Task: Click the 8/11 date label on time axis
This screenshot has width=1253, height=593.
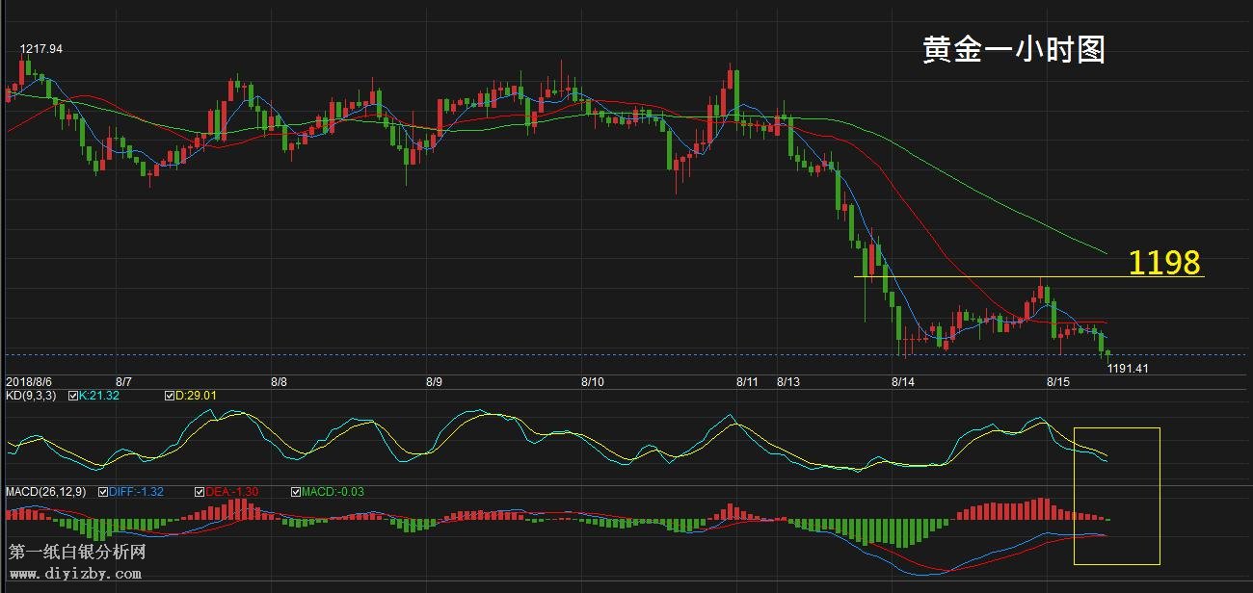Action: (x=747, y=382)
